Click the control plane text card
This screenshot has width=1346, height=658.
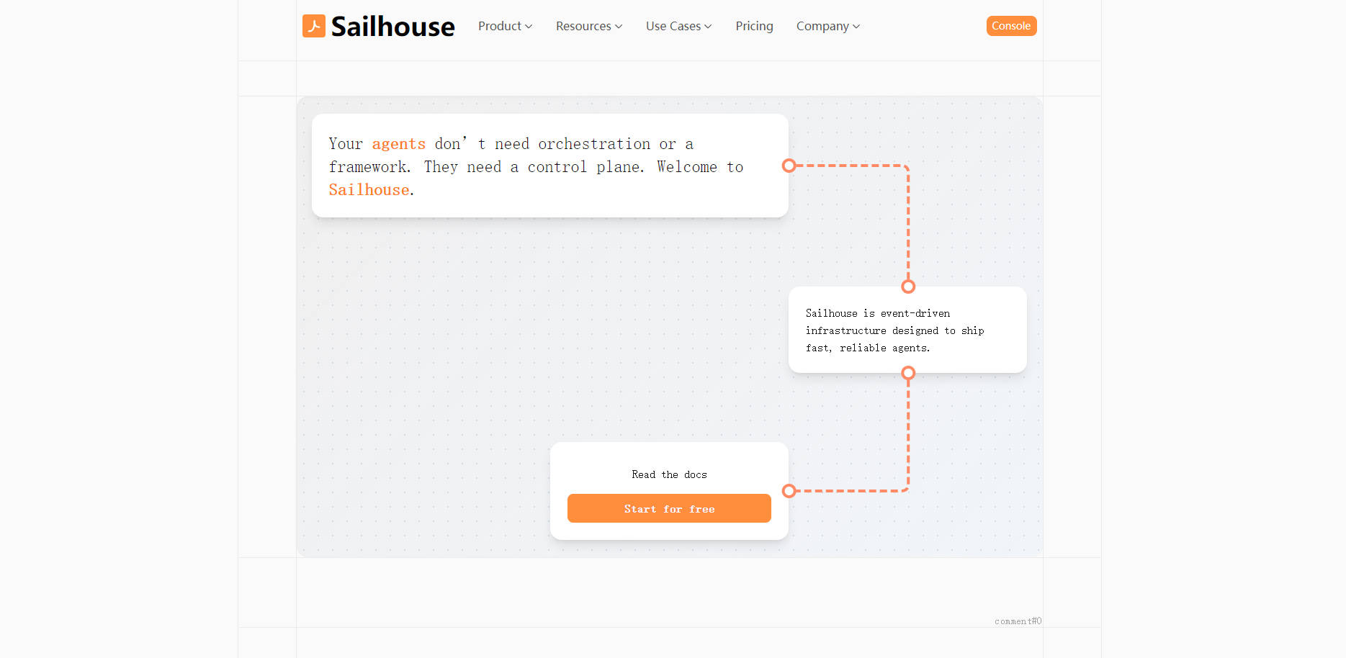tap(549, 165)
